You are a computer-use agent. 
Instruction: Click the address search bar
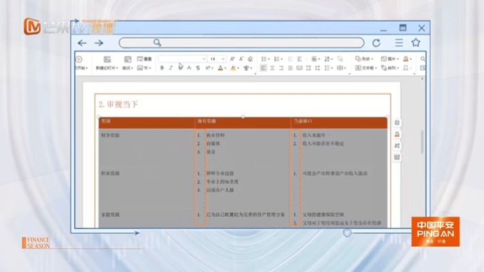pos(241,43)
